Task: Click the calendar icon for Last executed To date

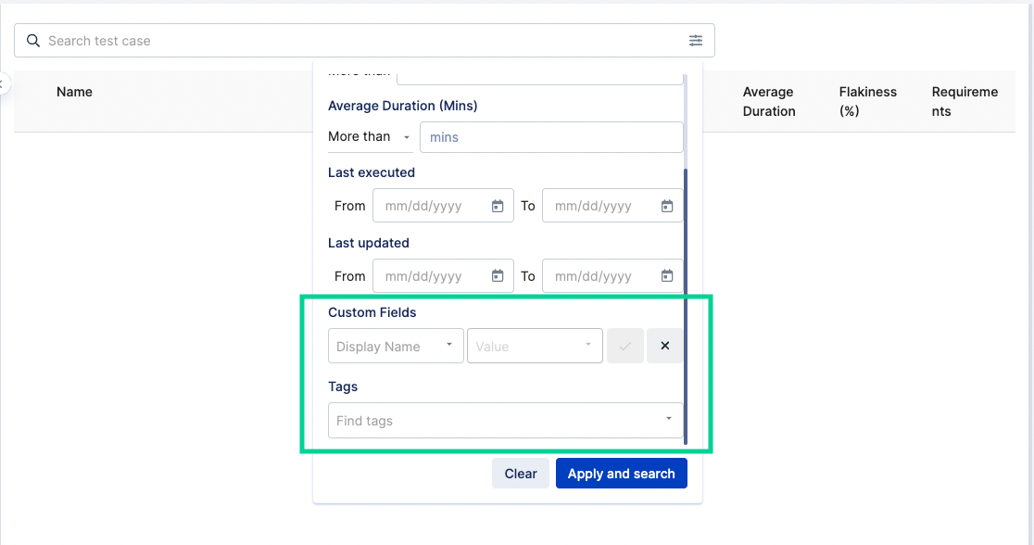Action: click(667, 205)
